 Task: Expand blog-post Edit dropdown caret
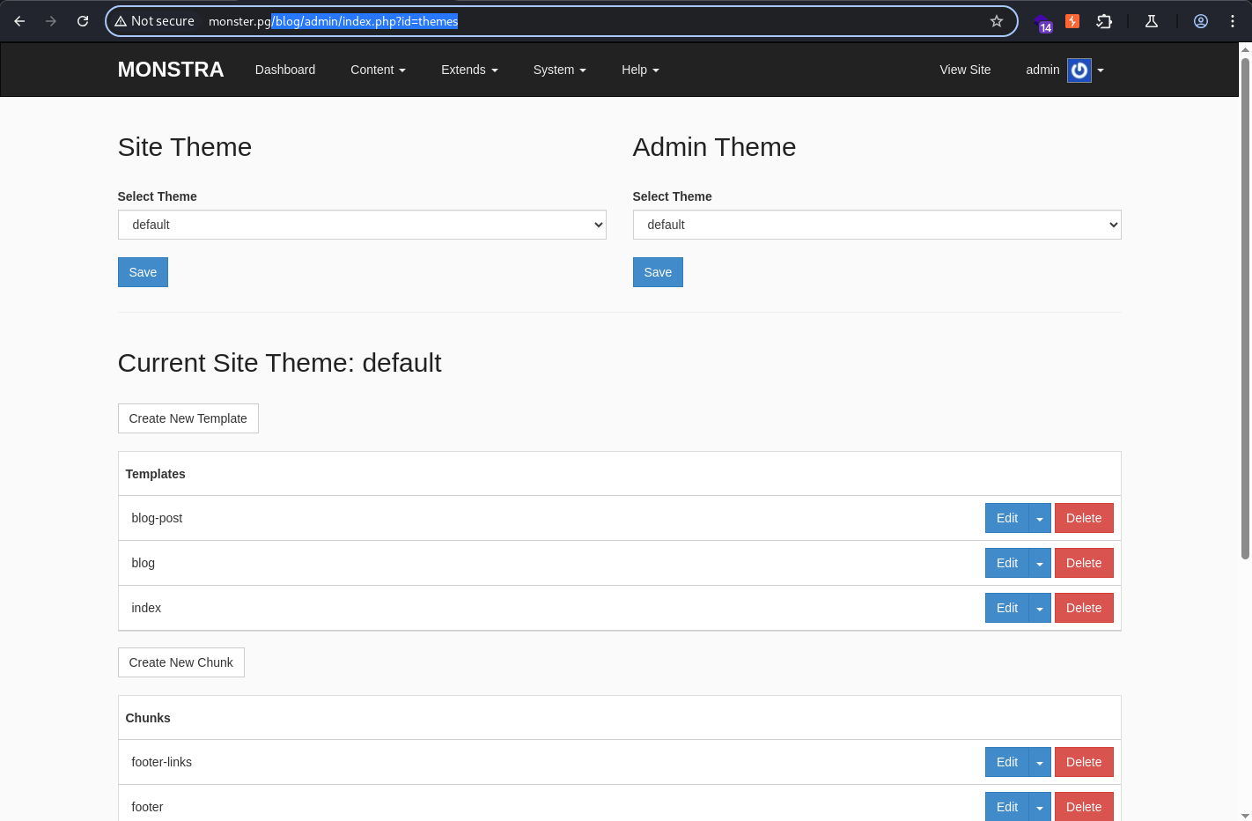1040,518
